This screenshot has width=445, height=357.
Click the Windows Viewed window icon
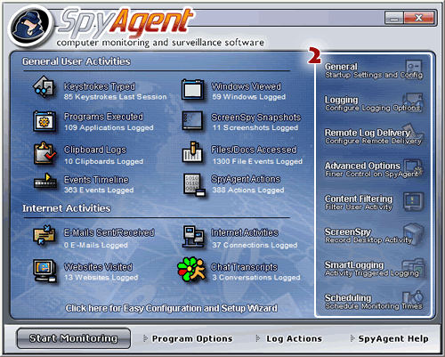[193, 89]
